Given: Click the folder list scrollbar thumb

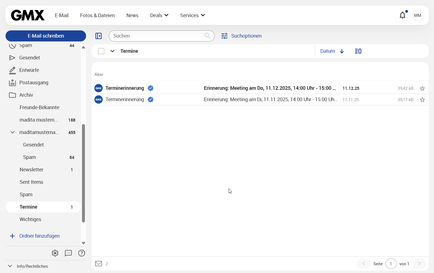Looking at the screenshot, I should [x=83, y=173].
